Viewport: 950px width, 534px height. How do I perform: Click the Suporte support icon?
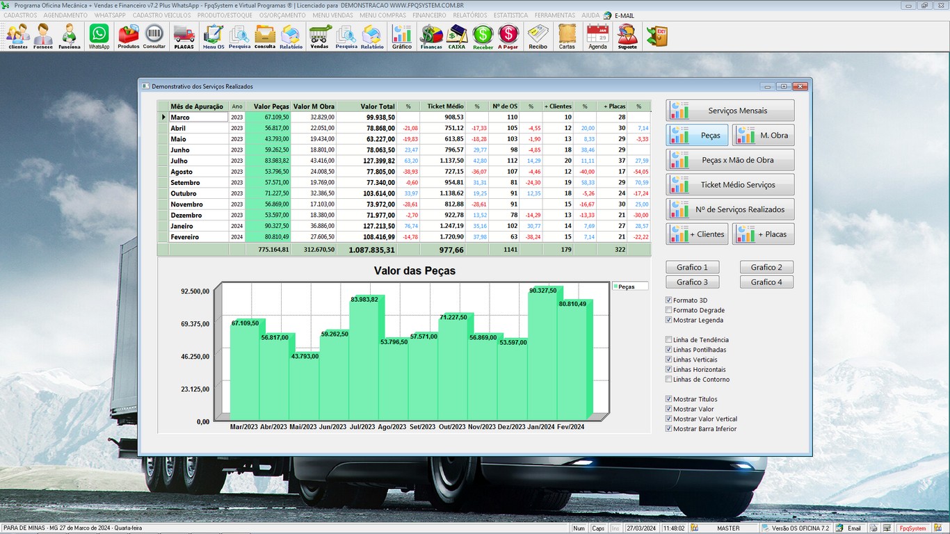[x=627, y=36]
